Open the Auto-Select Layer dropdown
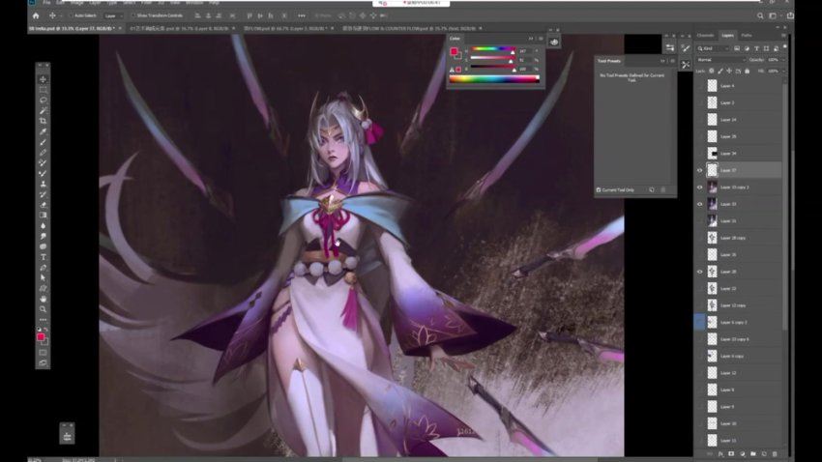 pyautogui.click(x=112, y=15)
